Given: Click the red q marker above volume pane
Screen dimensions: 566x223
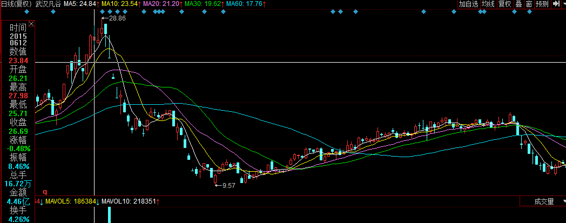Looking at the screenshot, I should (x=45, y=191).
